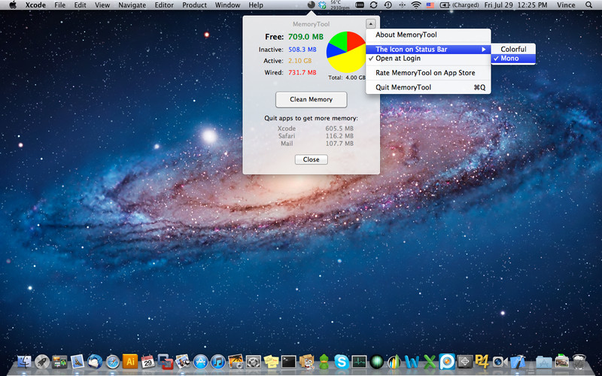This screenshot has height=376, width=602.
Task: Click the Total 4.00 GB label
Action: tap(347, 77)
